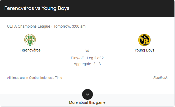The height and width of the screenshot is (107, 175).
Task: Click the Young Boys team name
Action: [144, 50]
